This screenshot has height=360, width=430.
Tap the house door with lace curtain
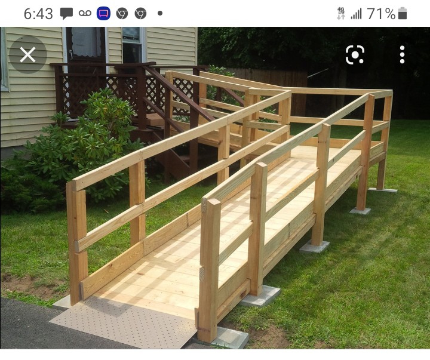click(x=86, y=45)
